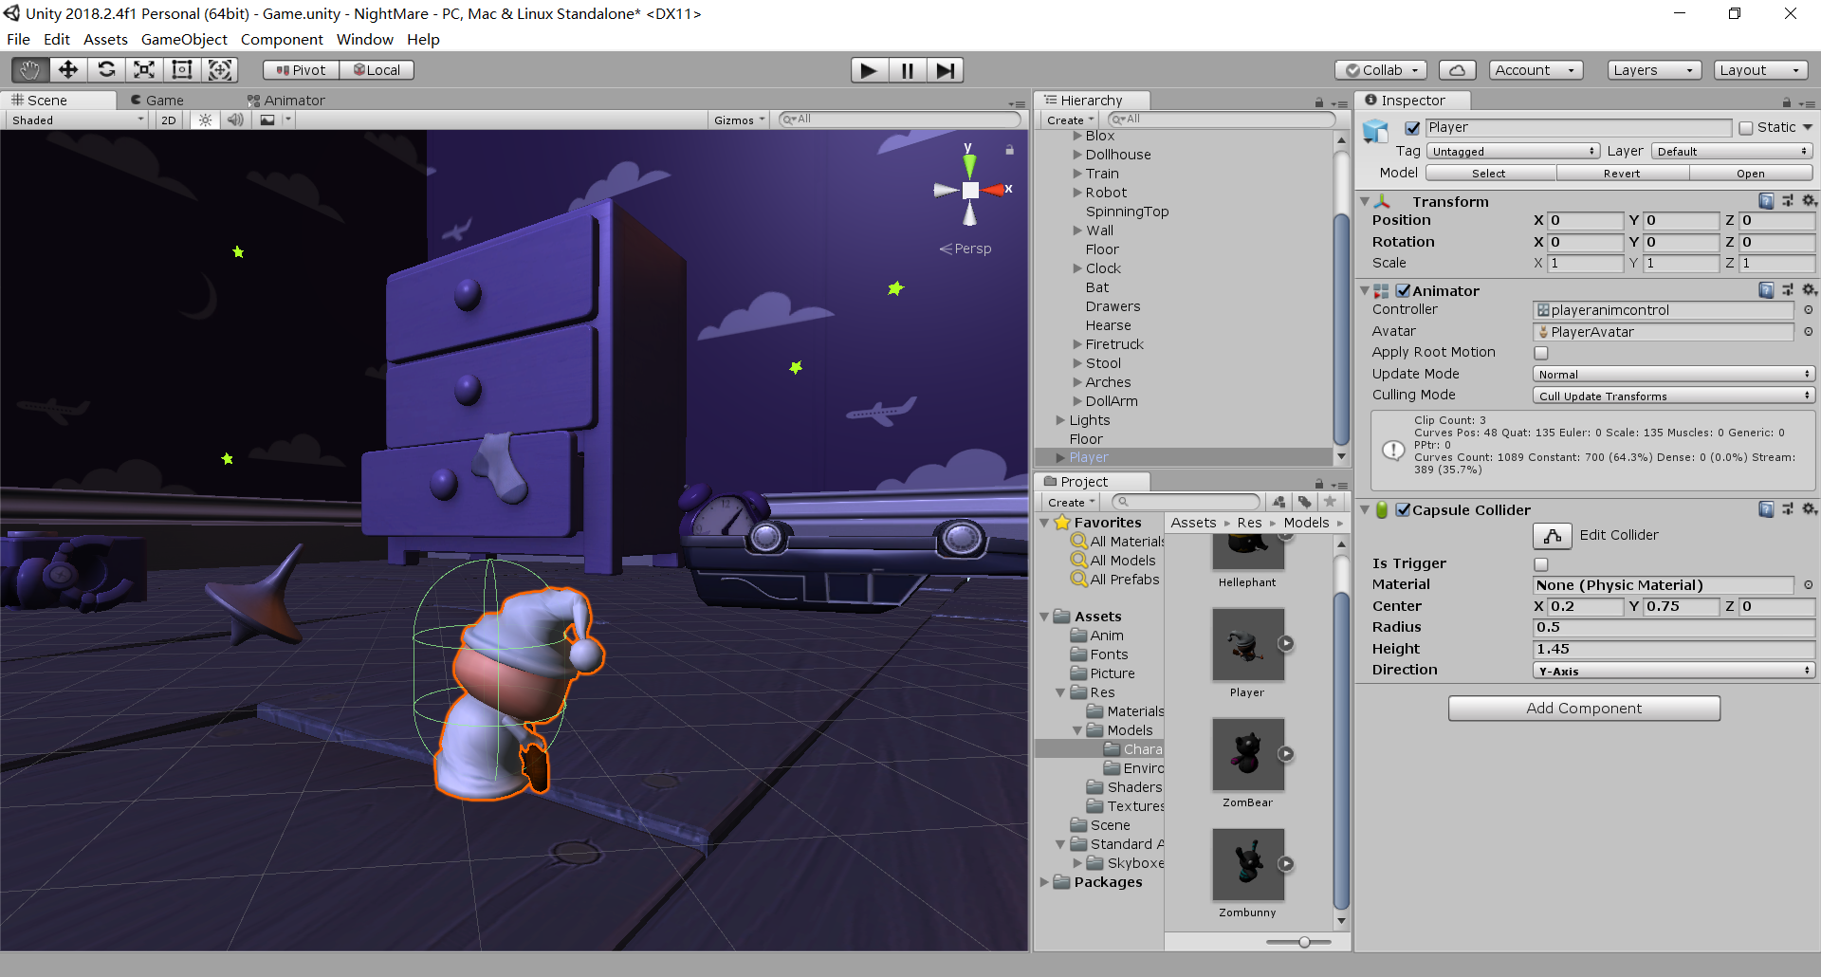Click the Edit Collider icon button
The image size is (1821, 977).
click(x=1553, y=536)
